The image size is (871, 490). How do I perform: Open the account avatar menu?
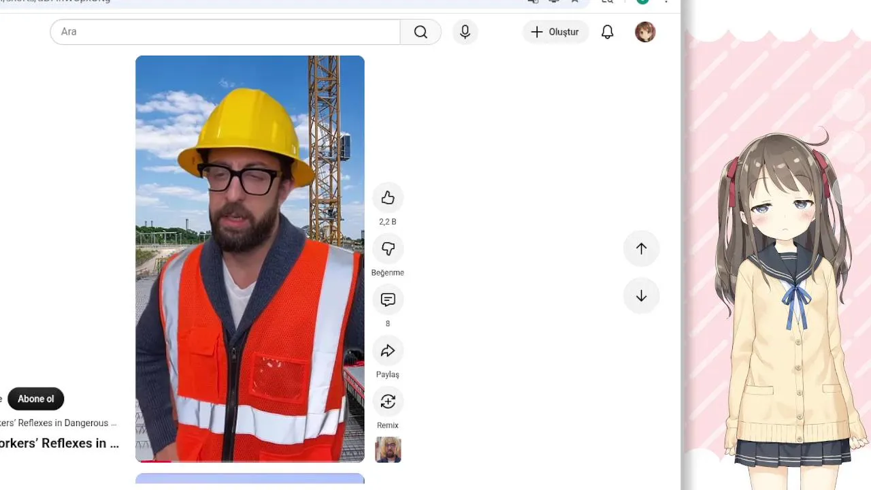645,32
